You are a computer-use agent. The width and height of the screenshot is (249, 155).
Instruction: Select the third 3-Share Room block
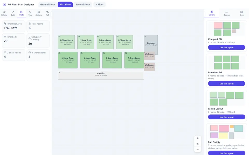(x=112, y=60)
